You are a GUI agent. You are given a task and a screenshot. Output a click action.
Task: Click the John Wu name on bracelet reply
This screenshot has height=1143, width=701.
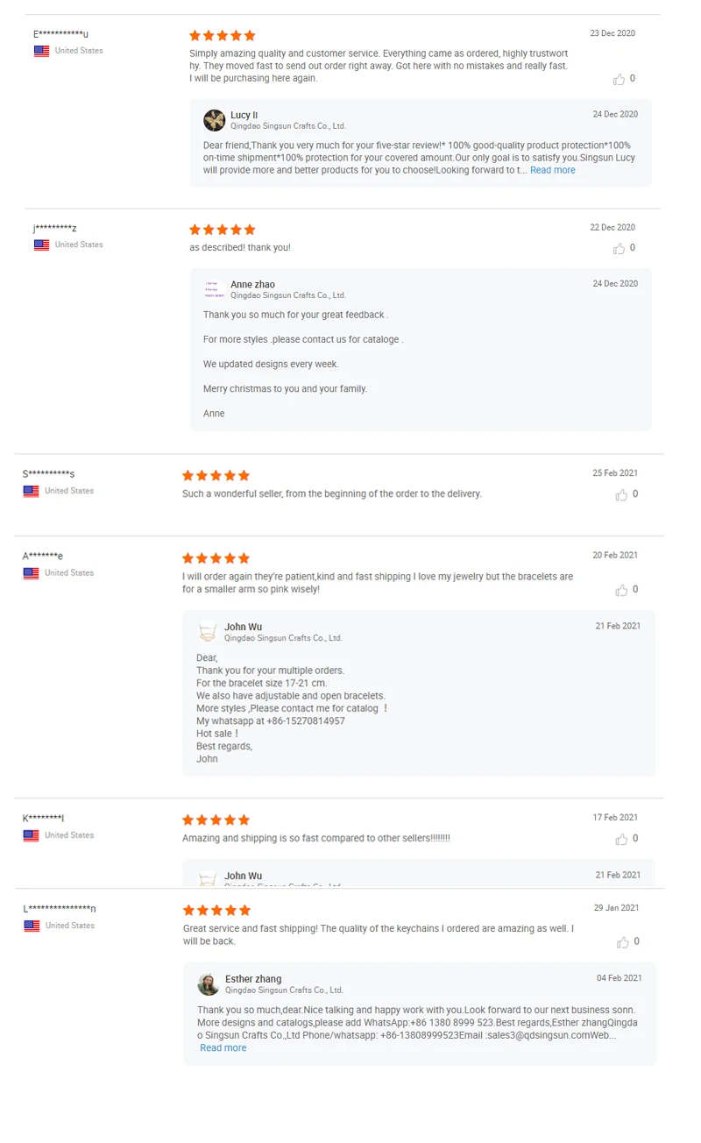coord(243,627)
